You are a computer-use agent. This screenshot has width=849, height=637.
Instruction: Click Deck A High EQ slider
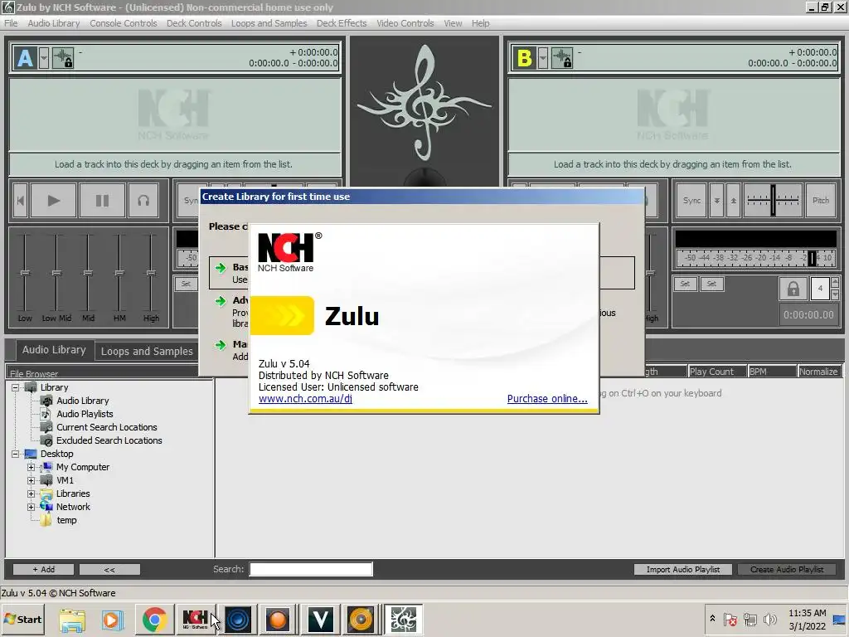click(x=151, y=274)
